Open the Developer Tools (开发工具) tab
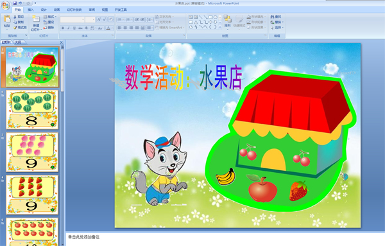The image size is (385, 246). [x=121, y=10]
